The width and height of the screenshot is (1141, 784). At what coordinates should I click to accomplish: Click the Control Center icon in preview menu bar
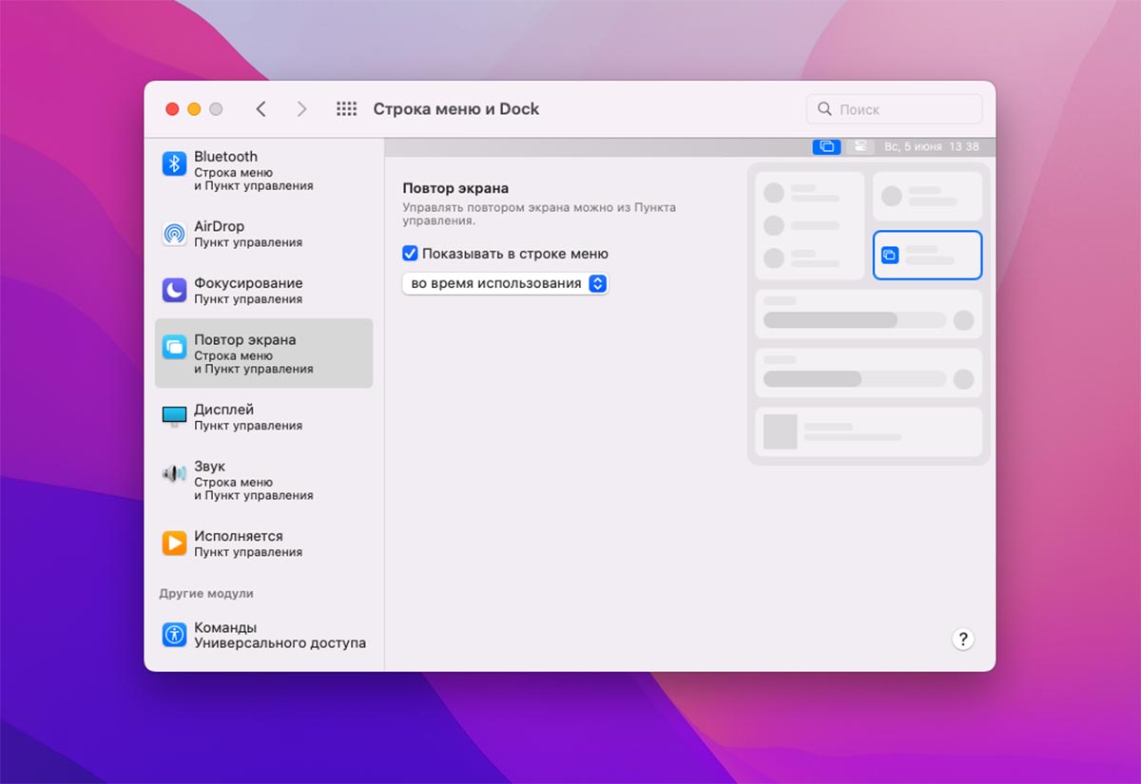(860, 146)
